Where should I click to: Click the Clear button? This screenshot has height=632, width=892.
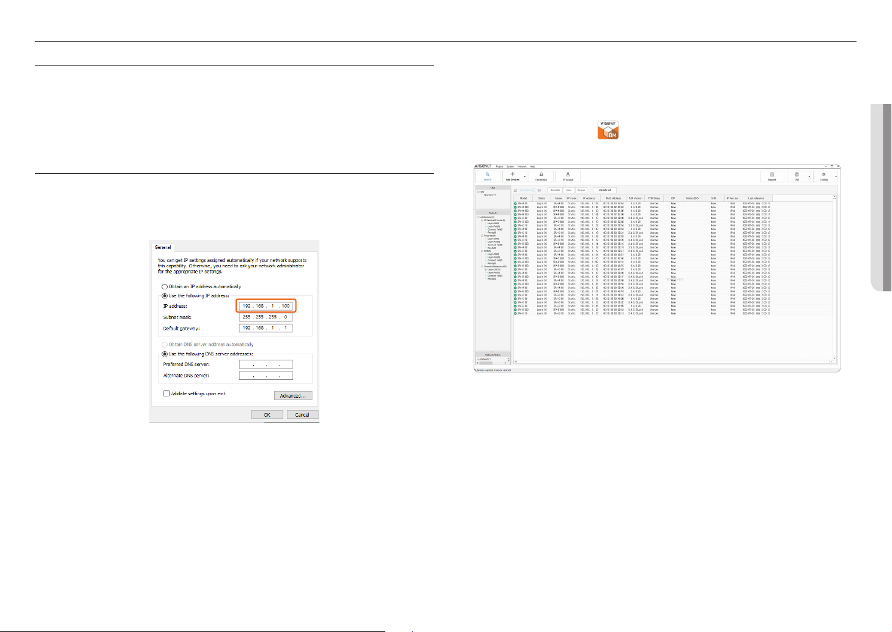569,190
